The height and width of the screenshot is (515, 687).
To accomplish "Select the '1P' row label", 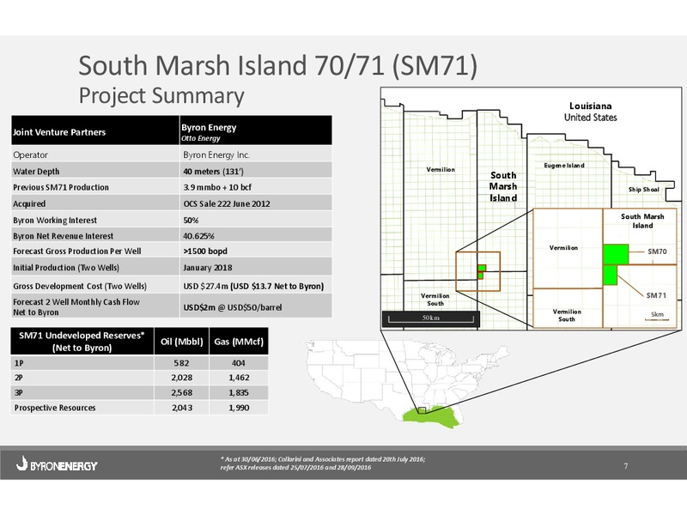I will pos(19,363).
